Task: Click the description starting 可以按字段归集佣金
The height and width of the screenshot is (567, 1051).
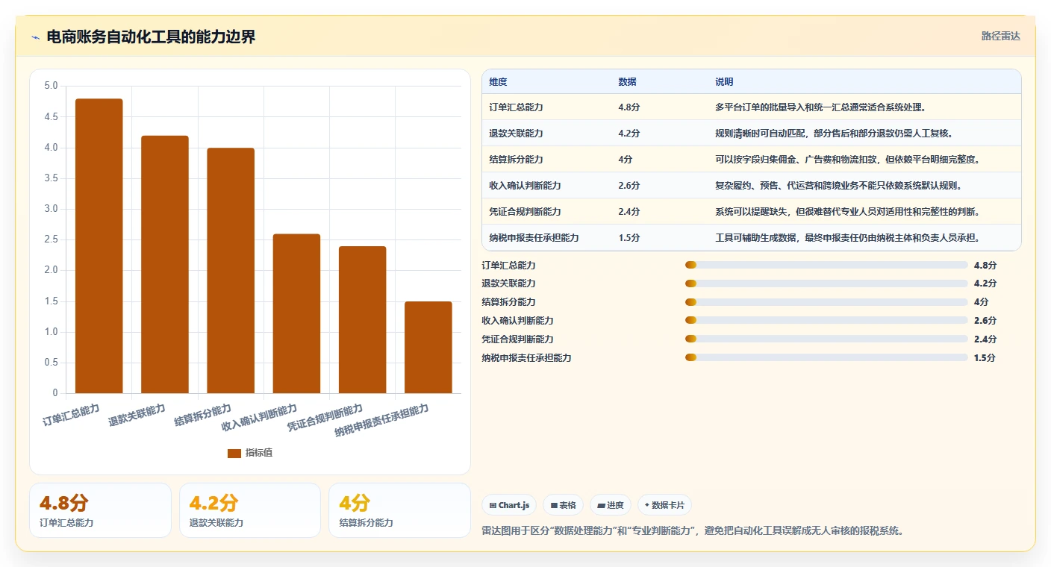Action: click(847, 159)
